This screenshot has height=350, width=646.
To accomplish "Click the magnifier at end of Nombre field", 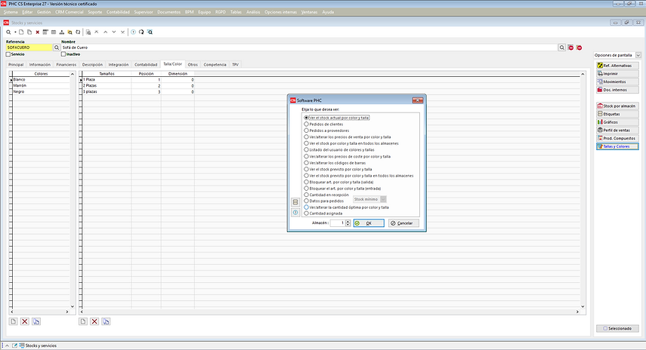I will [562, 48].
